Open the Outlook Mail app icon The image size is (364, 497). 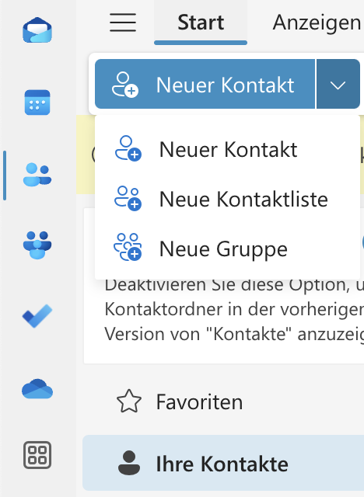pyautogui.click(x=37, y=30)
